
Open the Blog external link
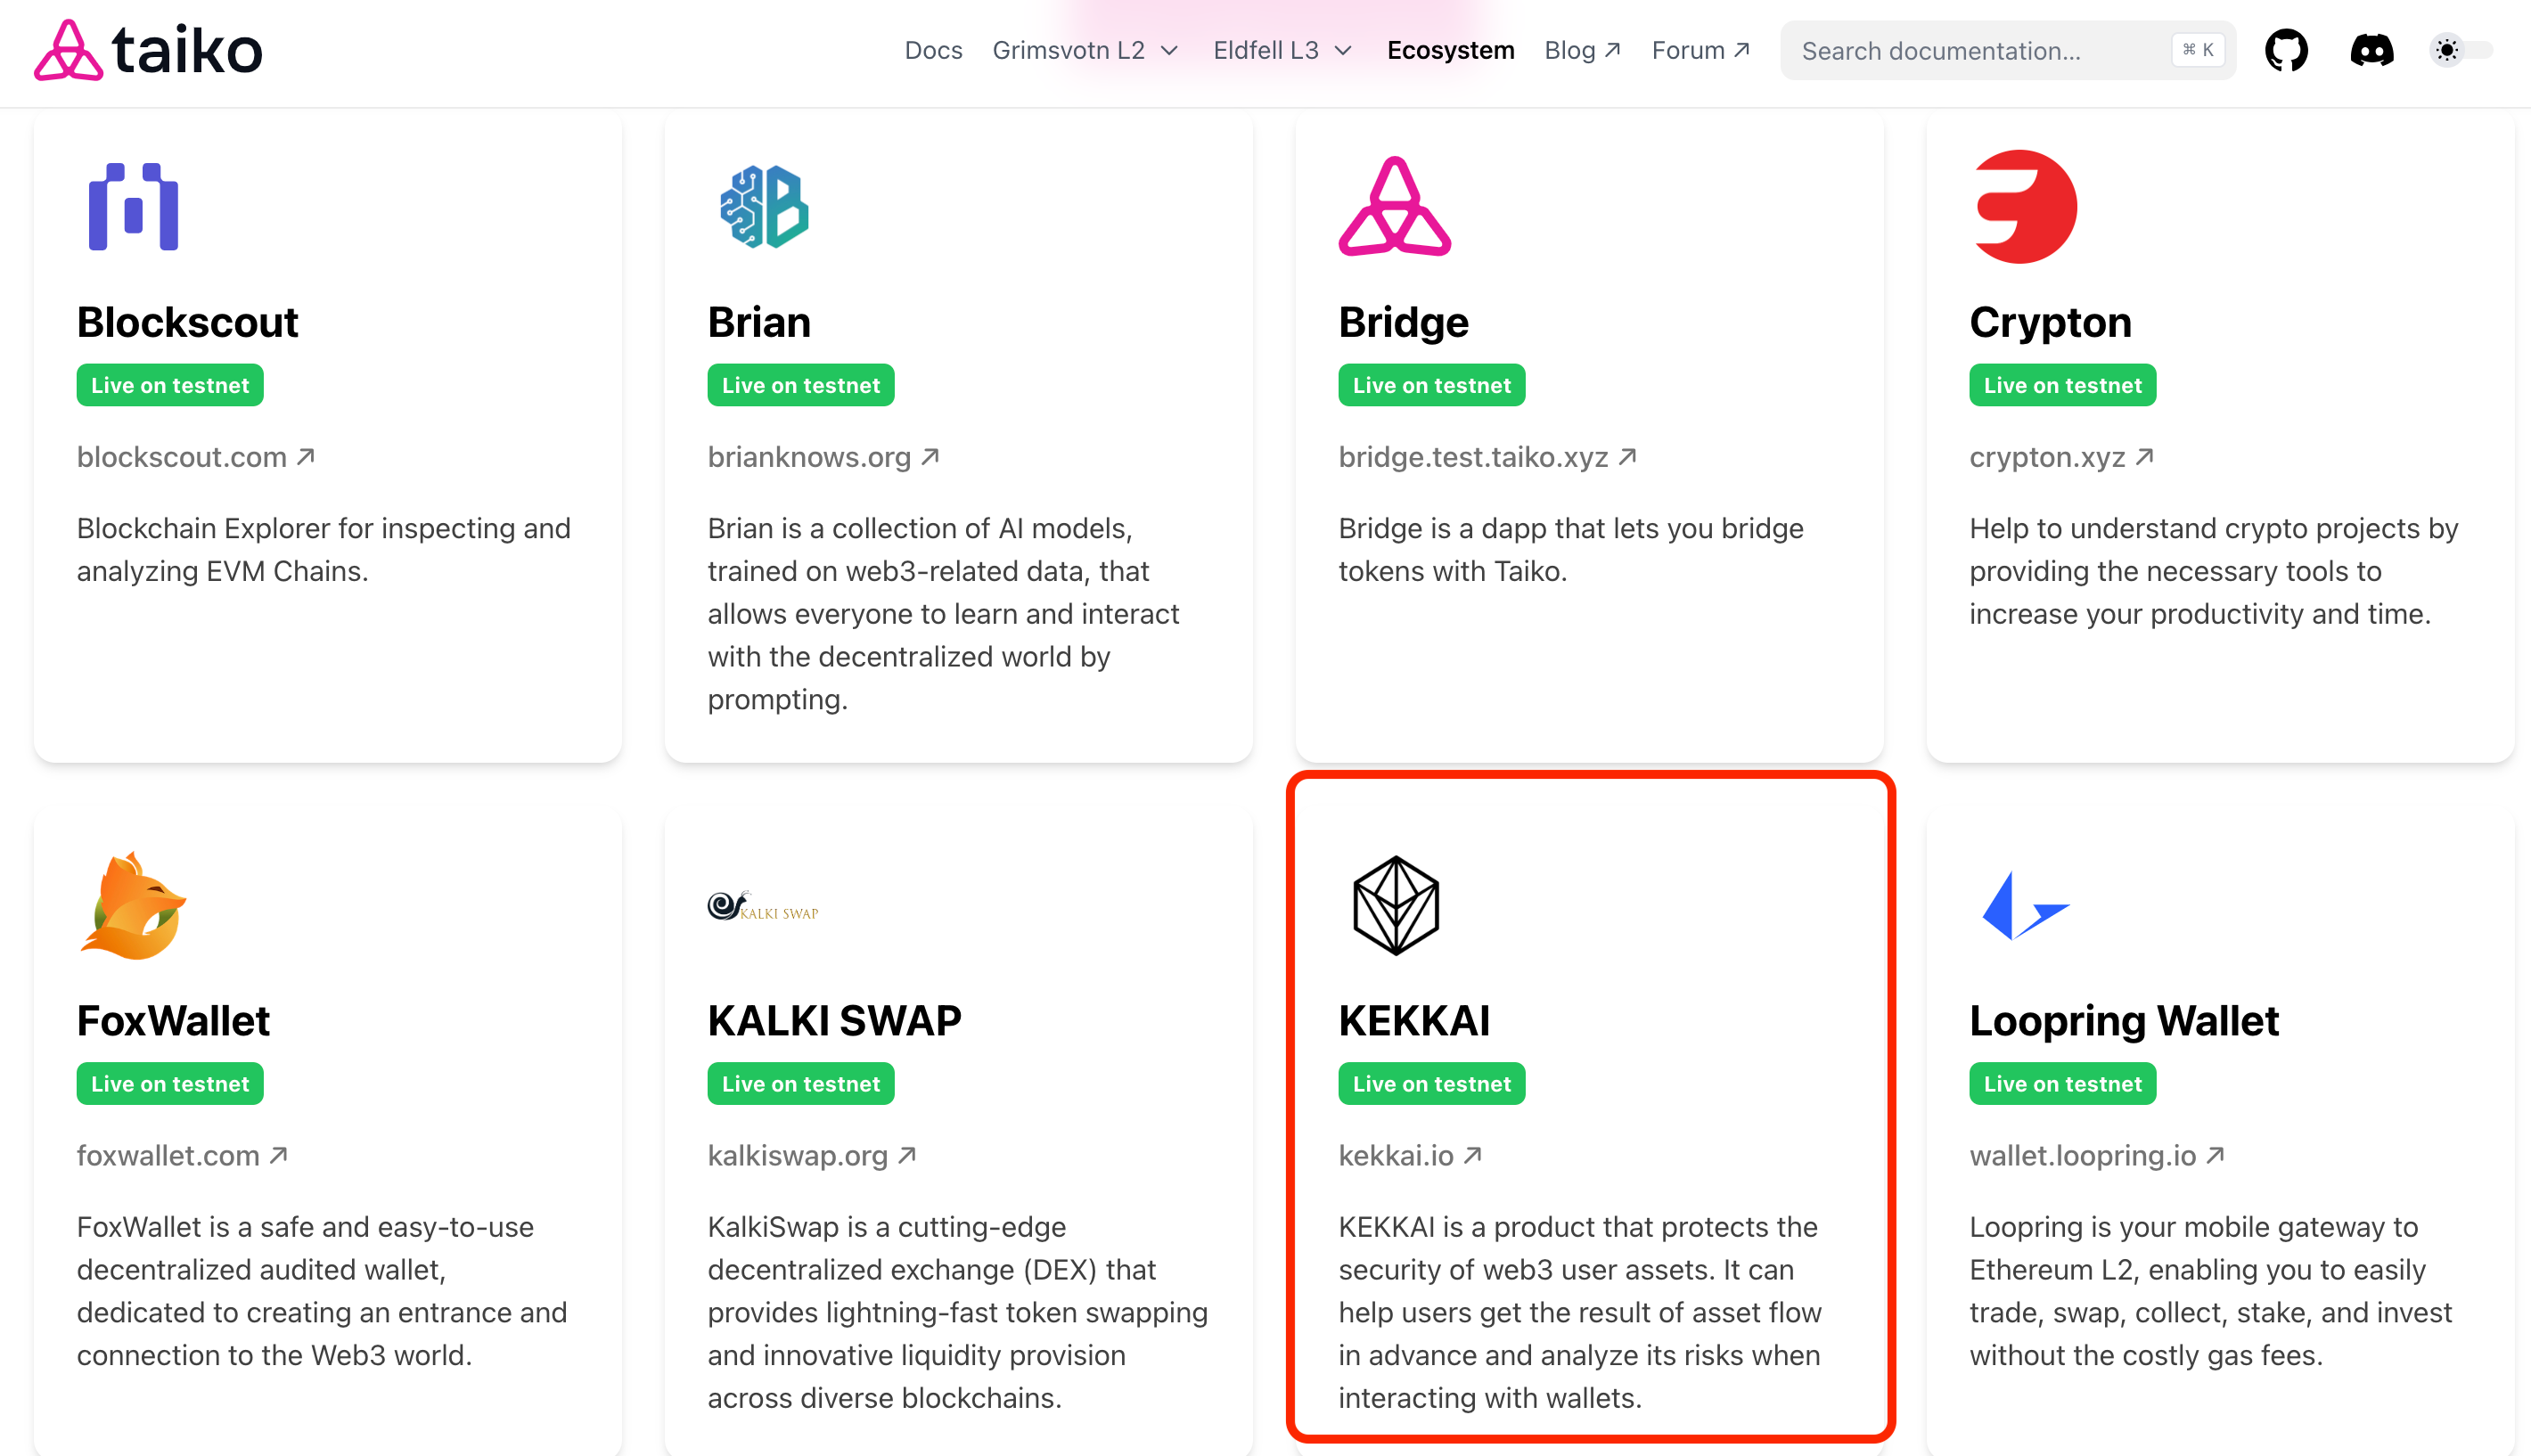(1581, 50)
